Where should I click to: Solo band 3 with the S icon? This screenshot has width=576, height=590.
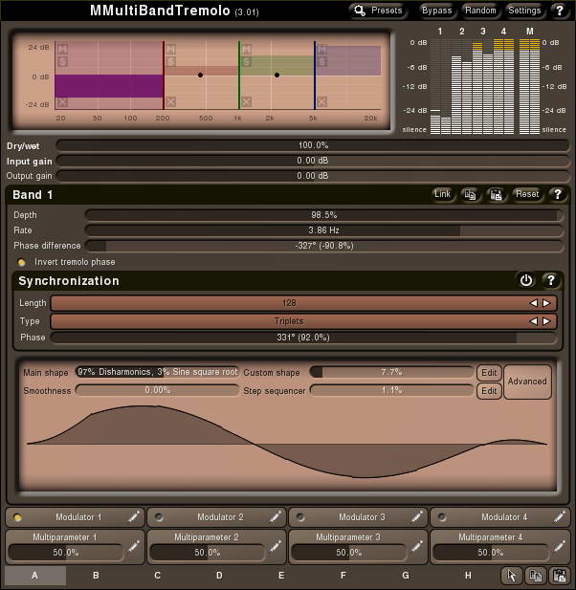pyautogui.click(x=247, y=61)
